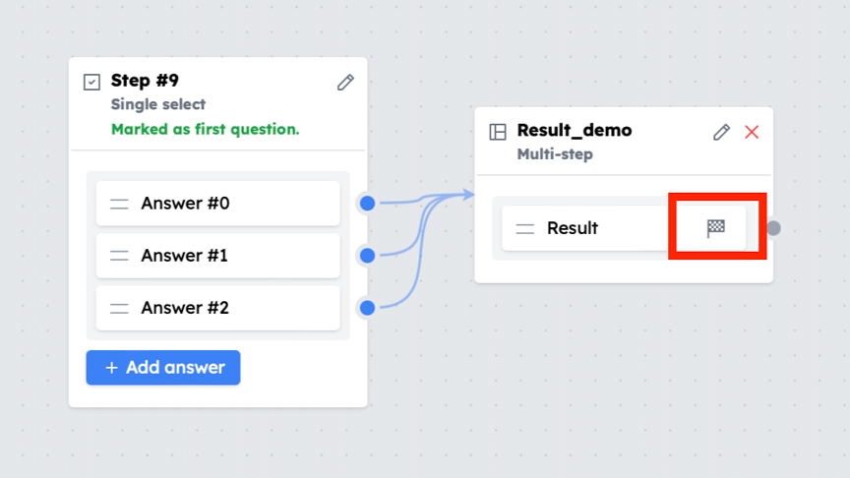
Task: Grab the drag handle of Answer #2
Action: [x=119, y=309]
